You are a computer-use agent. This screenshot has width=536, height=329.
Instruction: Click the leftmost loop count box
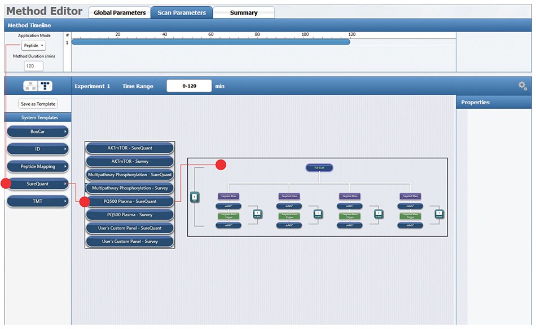tap(194, 197)
